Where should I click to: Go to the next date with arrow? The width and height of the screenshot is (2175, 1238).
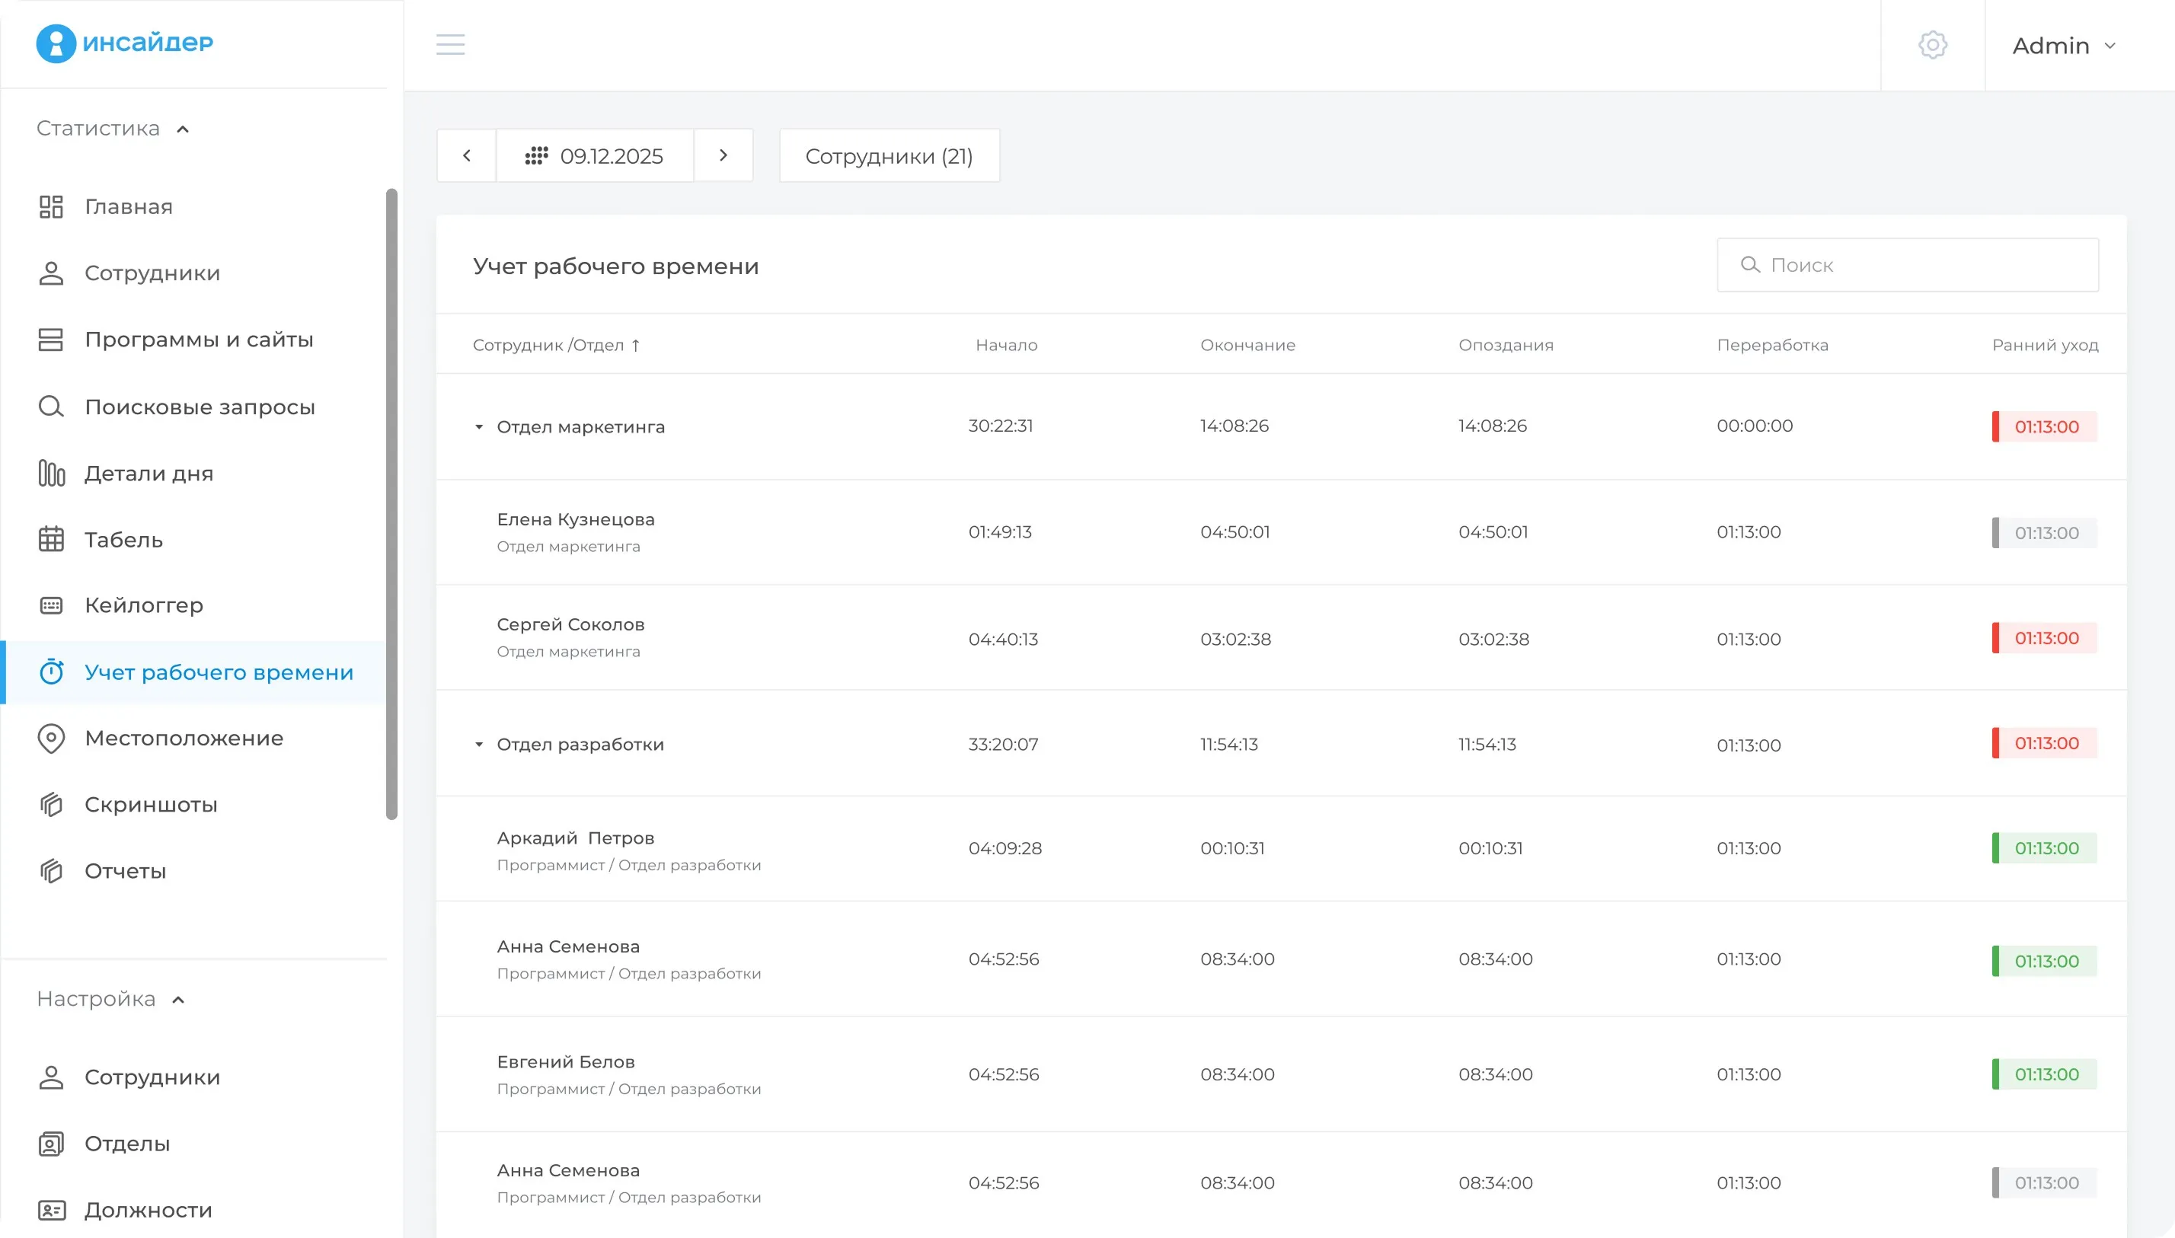coord(723,155)
